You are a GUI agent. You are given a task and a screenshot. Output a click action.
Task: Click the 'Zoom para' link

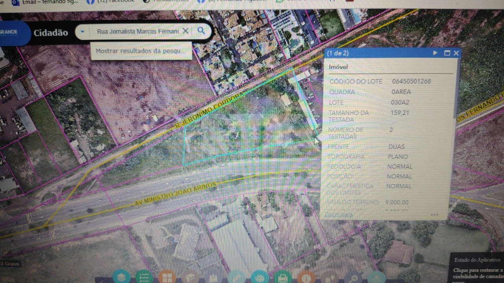click(338, 215)
